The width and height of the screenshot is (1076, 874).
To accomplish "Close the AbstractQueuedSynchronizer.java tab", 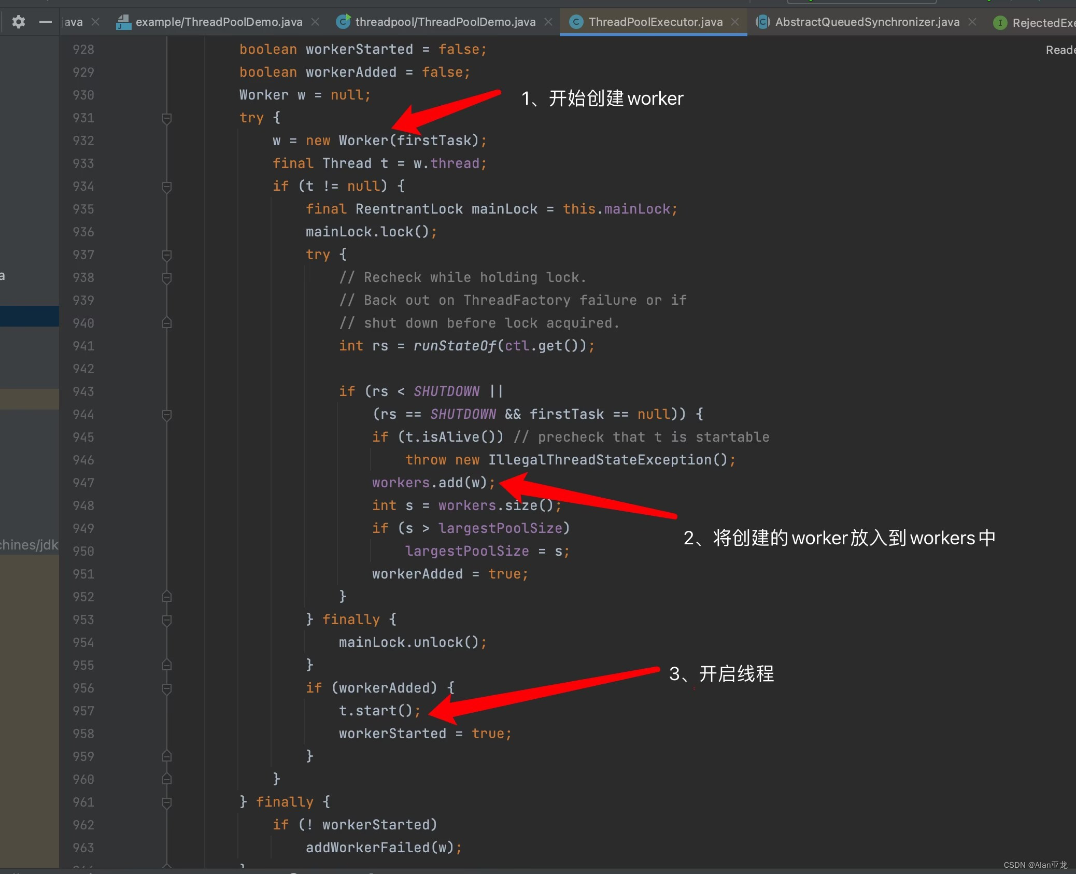I will click(x=972, y=22).
